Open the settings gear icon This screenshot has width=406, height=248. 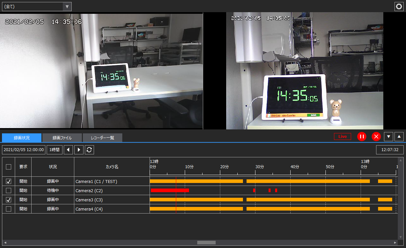(399, 6)
